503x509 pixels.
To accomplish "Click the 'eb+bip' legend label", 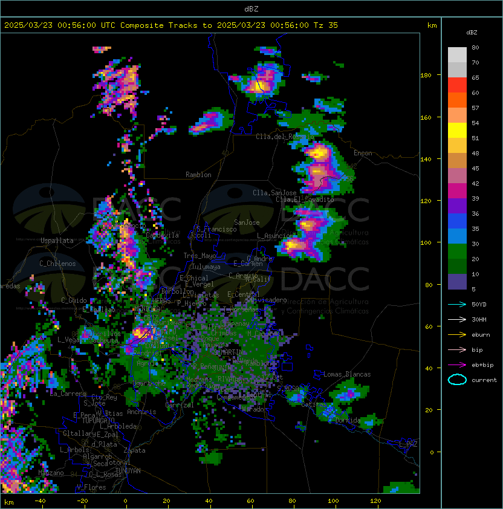I will point(482,365).
